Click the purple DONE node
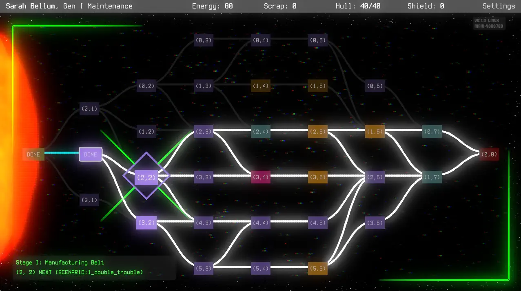This screenshot has height=291, width=521. tap(91, 154)
